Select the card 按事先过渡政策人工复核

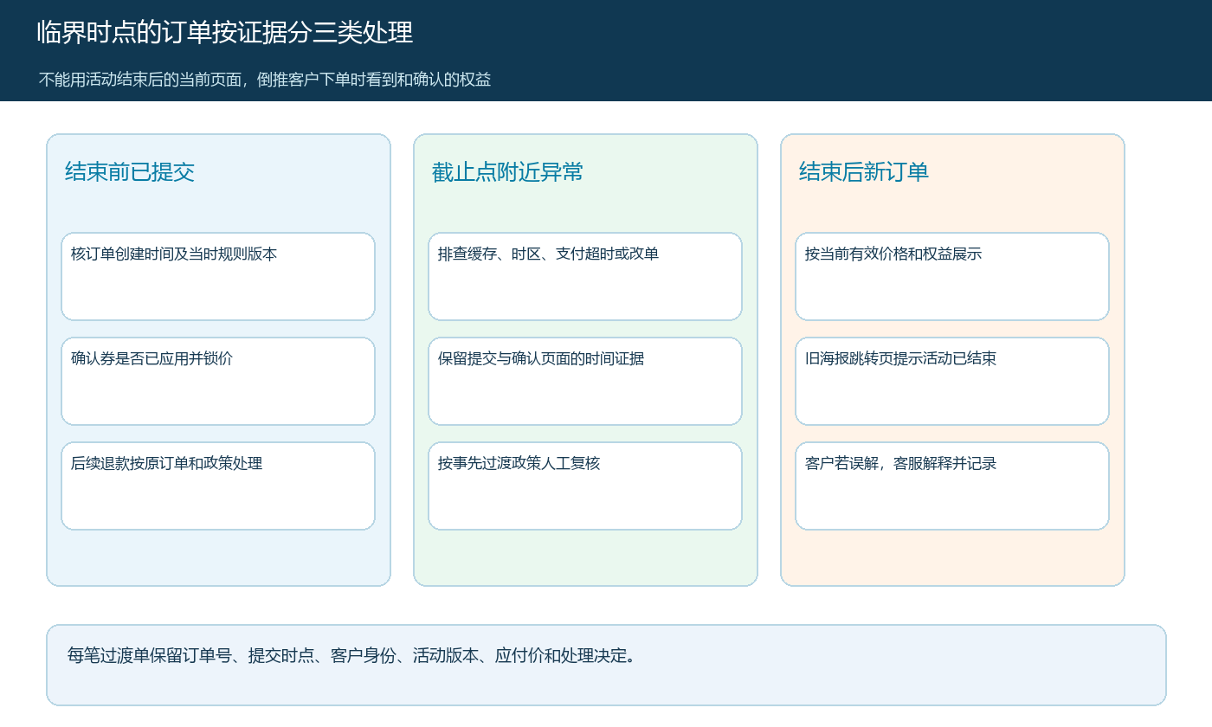click(585, 486)
